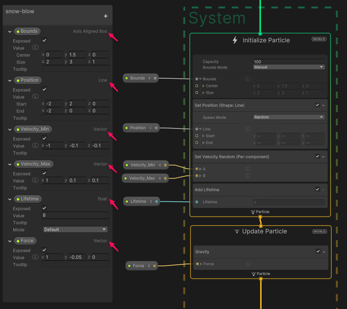347x309 pixels.
Task: Click the plus button to add a property
Action: (105, 16)
